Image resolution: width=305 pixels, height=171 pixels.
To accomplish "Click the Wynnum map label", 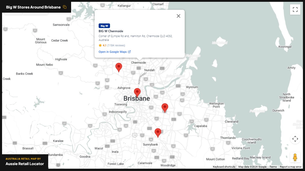I will pos(192,87).
